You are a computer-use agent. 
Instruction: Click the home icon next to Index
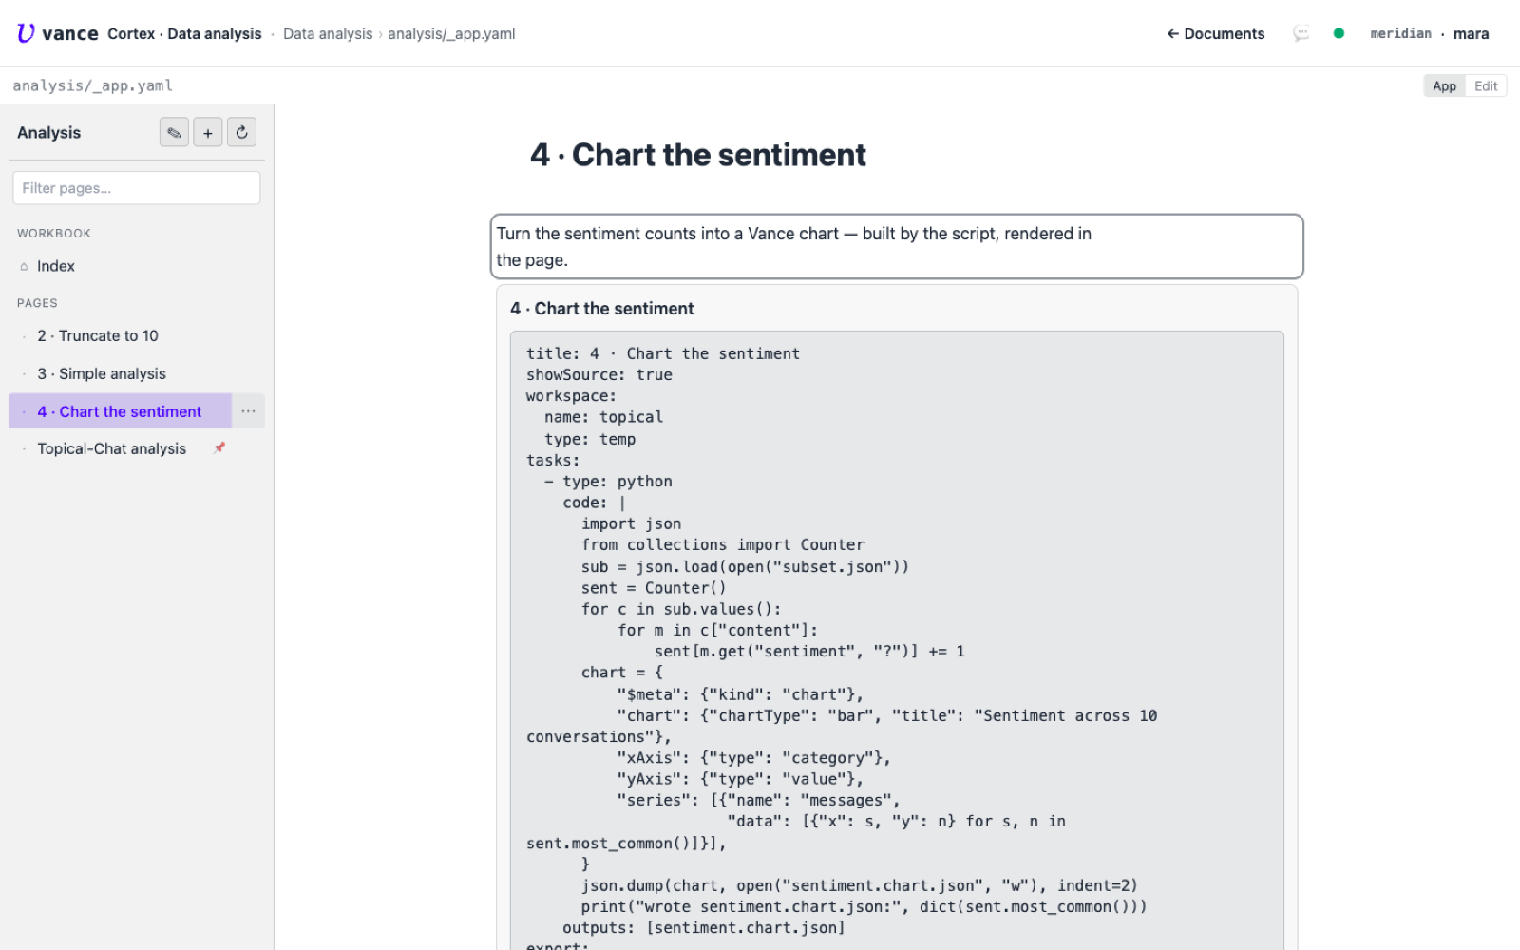tap(24, 267)
